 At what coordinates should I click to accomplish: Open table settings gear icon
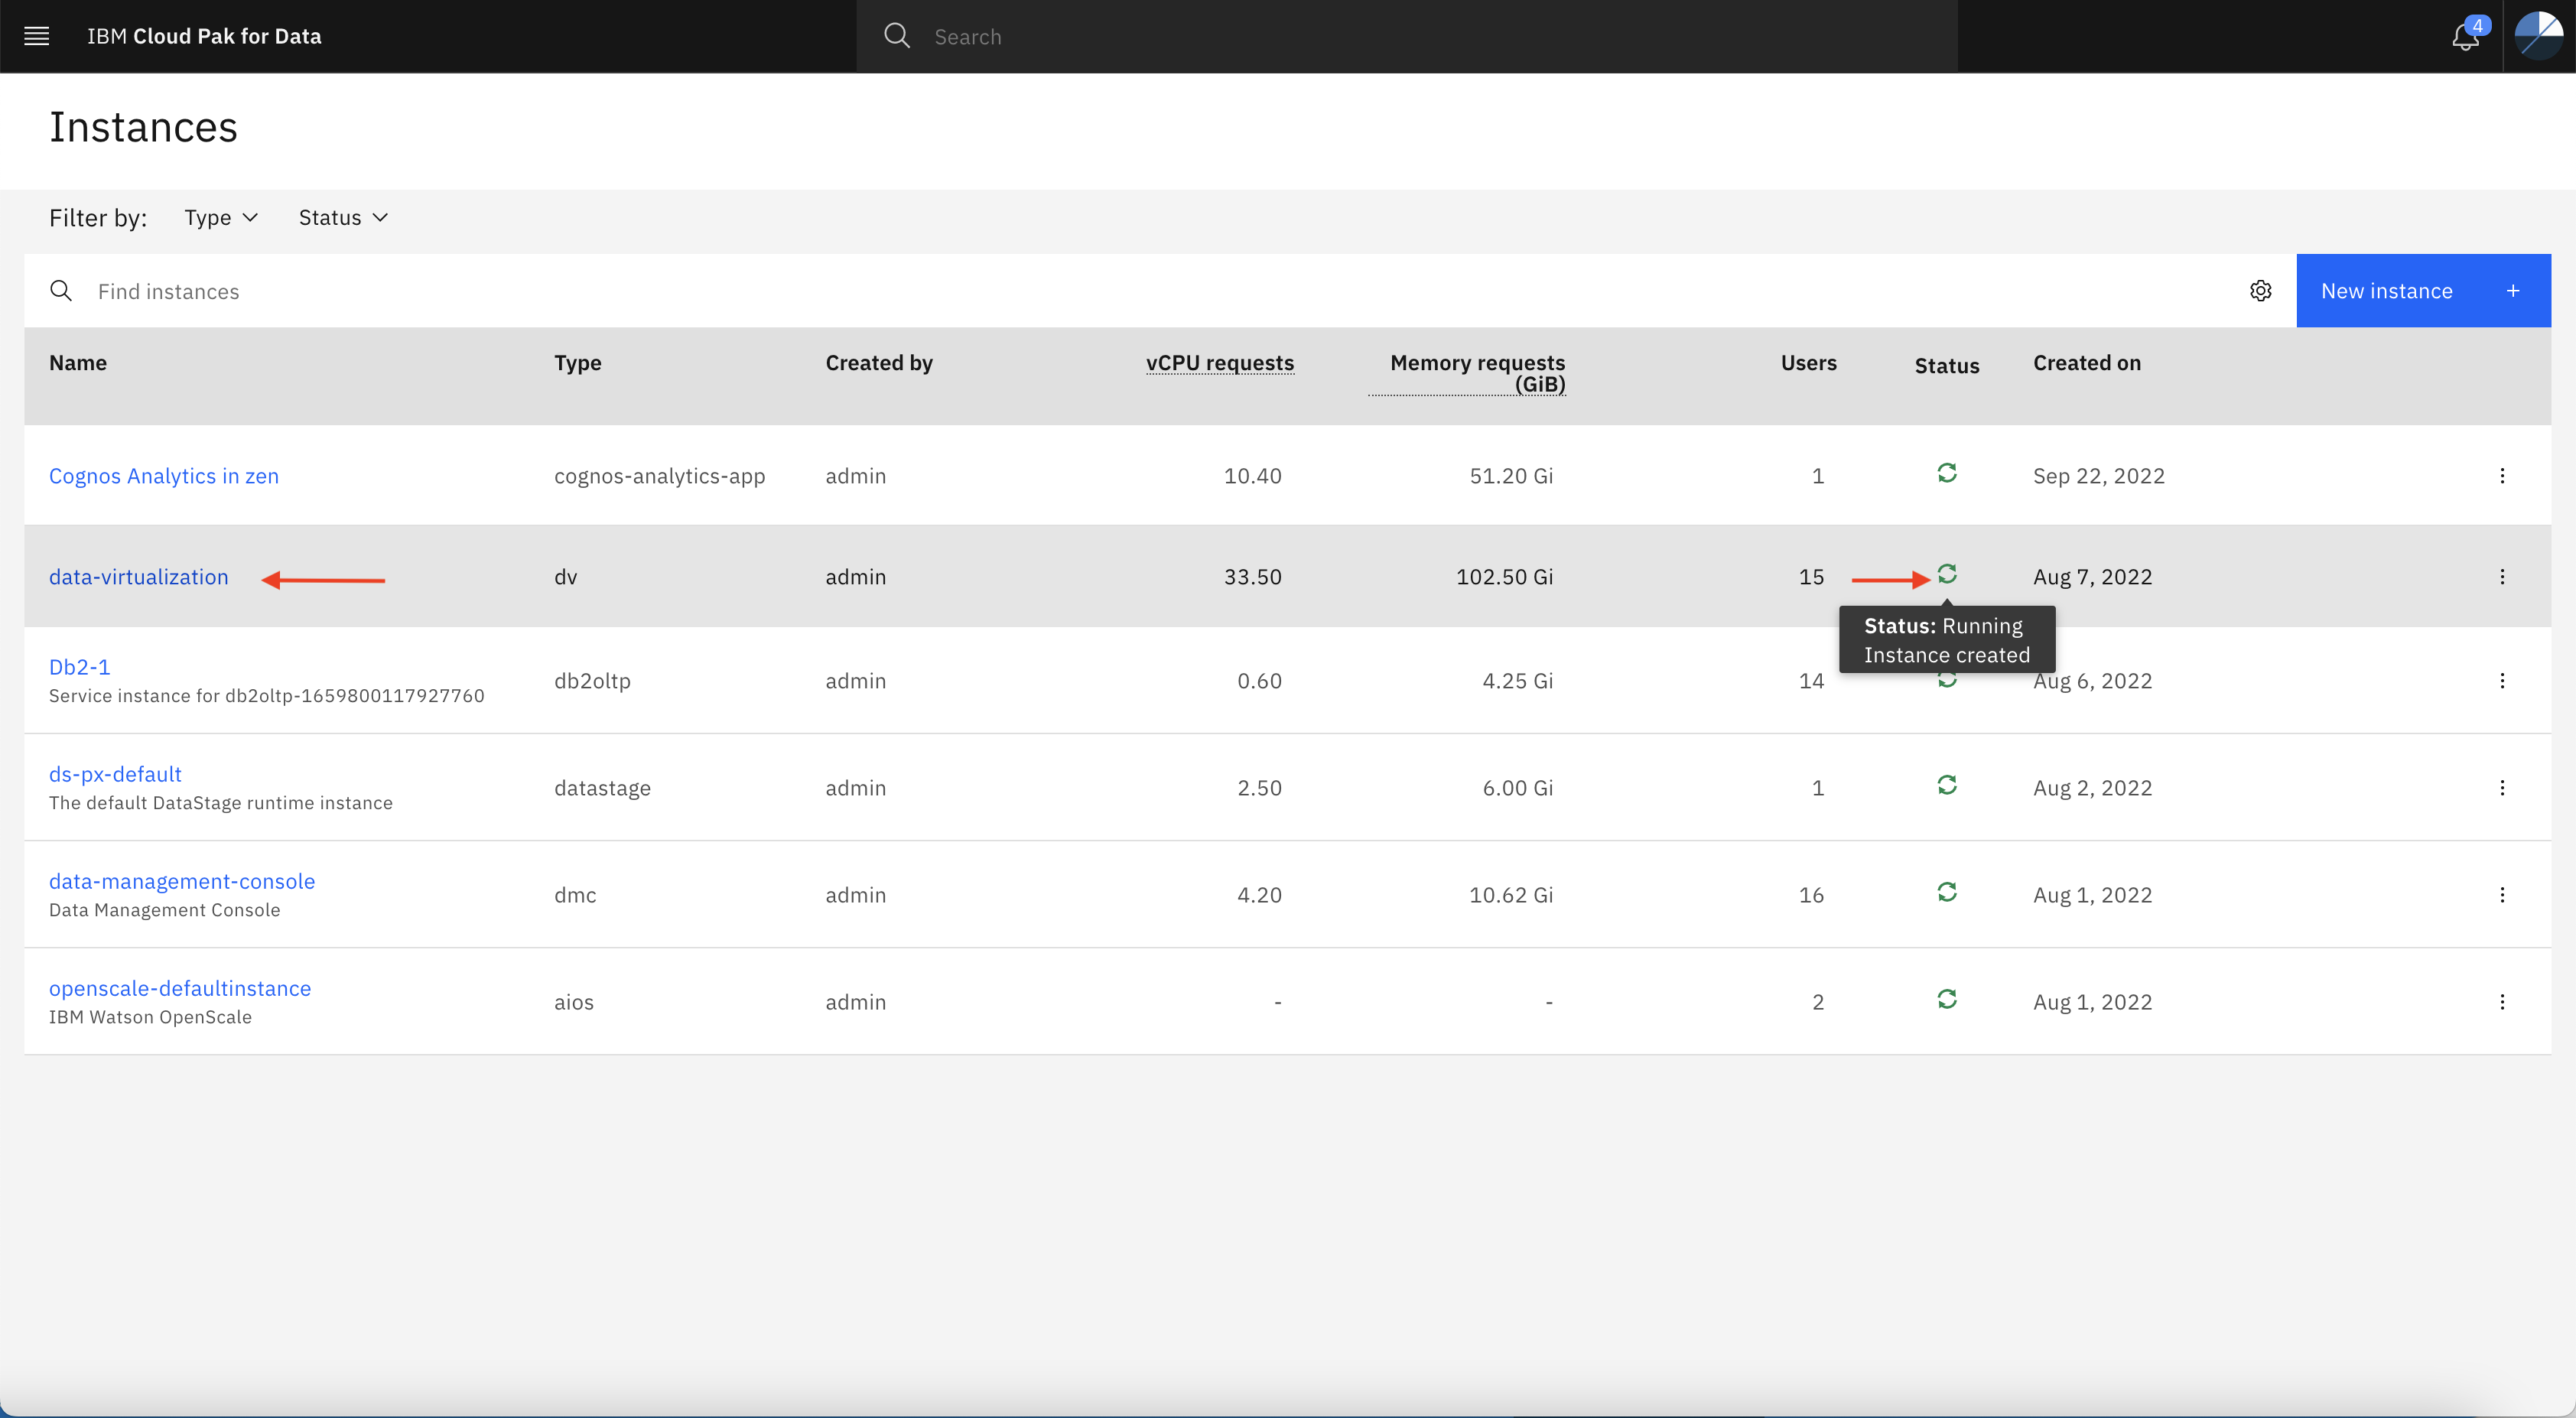pos(2261,291)
